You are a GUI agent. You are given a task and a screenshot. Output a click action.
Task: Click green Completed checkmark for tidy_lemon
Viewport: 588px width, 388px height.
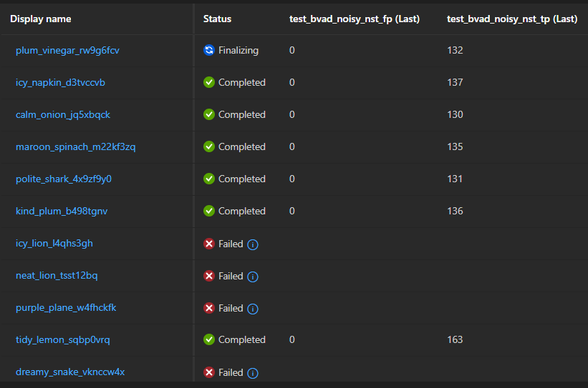[x=209, y=340]
